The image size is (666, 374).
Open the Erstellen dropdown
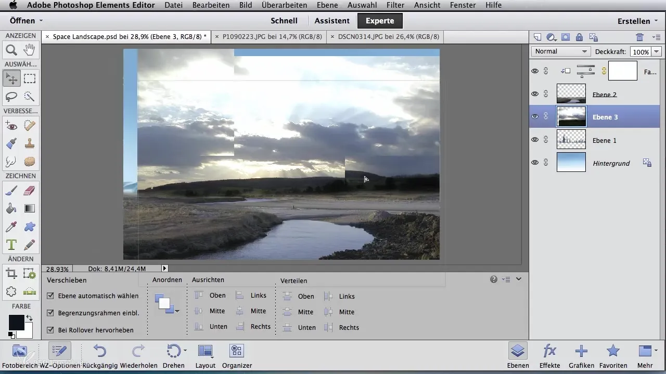(x=637, y=21)
